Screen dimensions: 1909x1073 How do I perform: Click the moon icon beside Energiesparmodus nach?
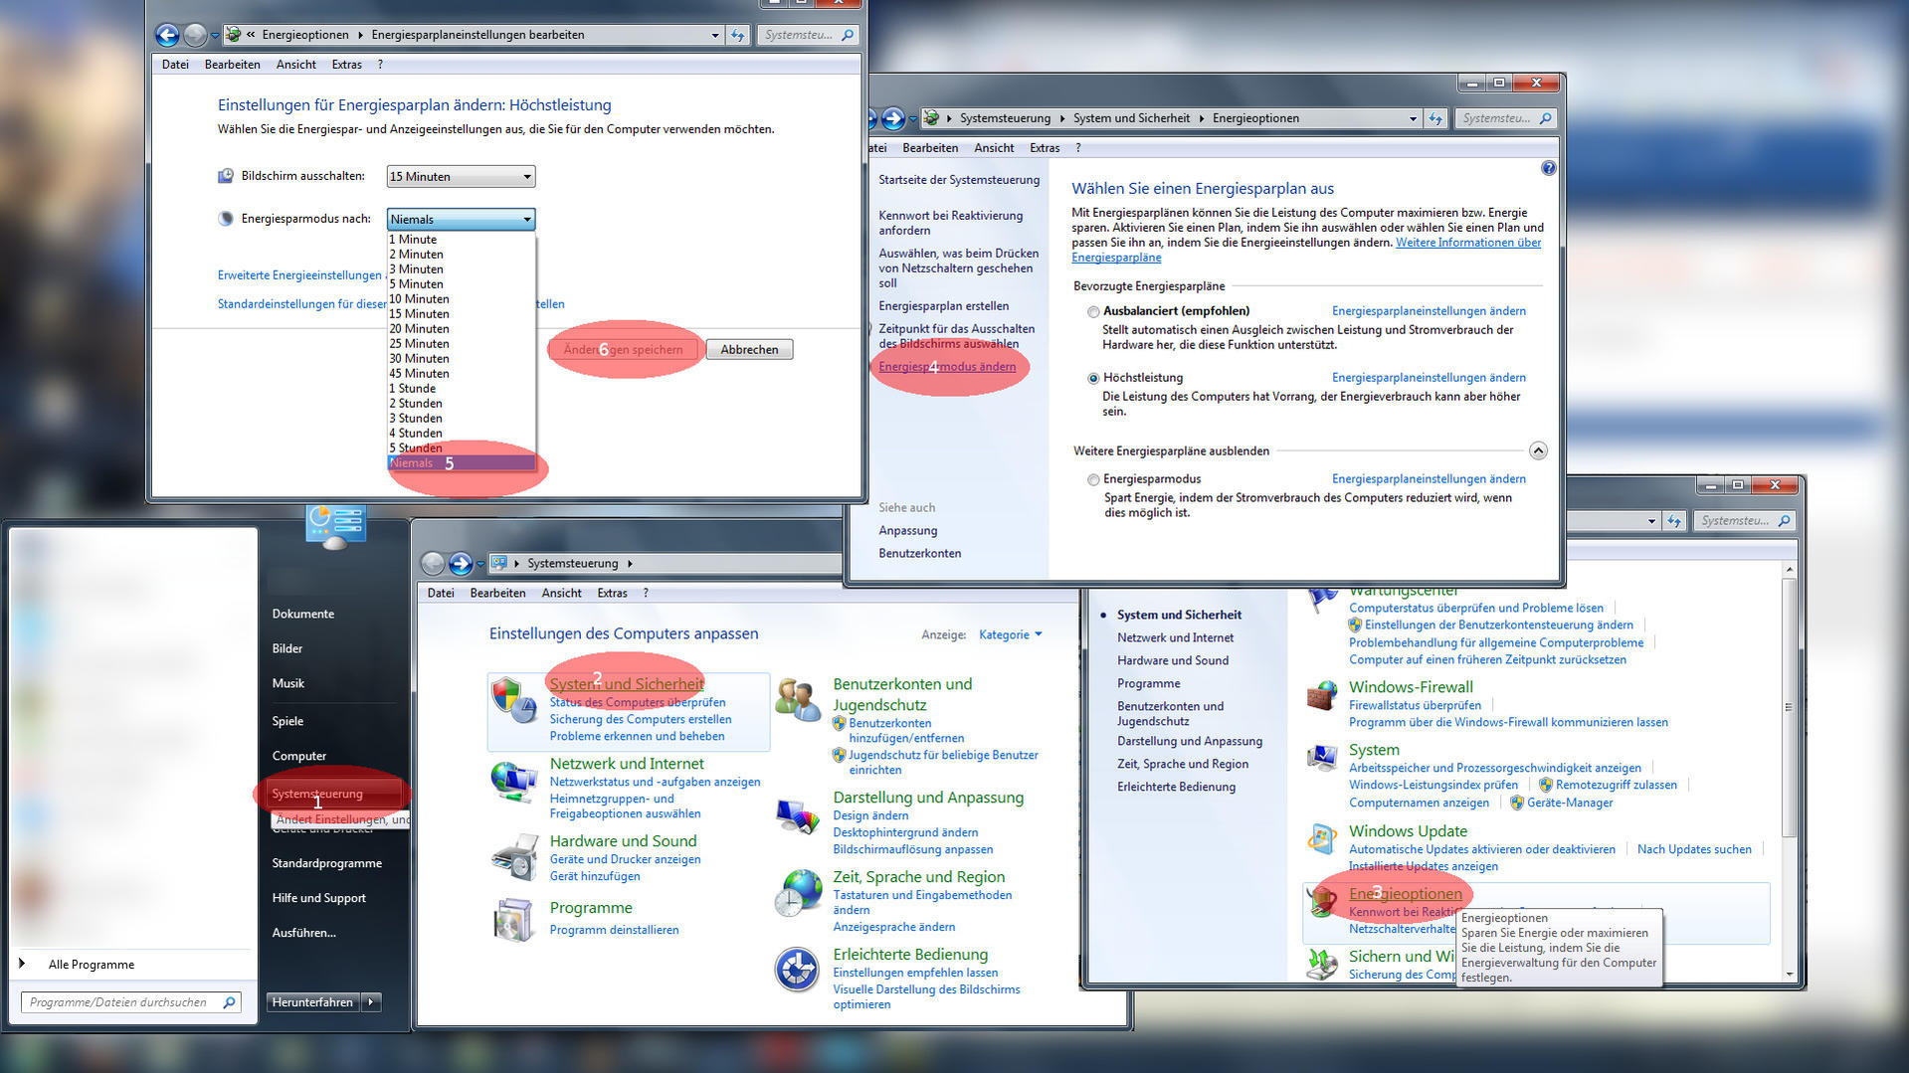point(226,219)
